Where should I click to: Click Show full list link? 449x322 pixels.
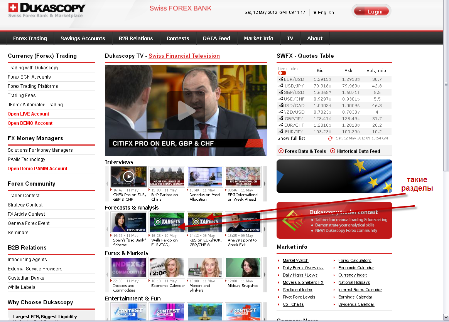tap(291, 138)
